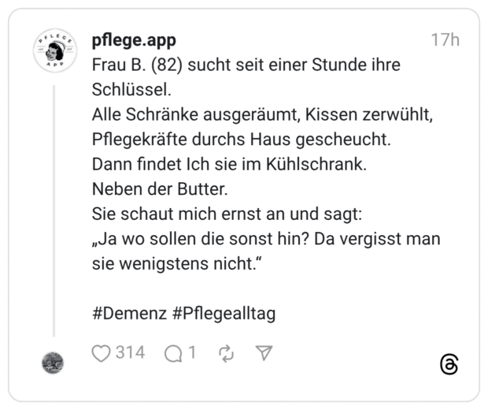View the reply count of 1

pos(192,352)
